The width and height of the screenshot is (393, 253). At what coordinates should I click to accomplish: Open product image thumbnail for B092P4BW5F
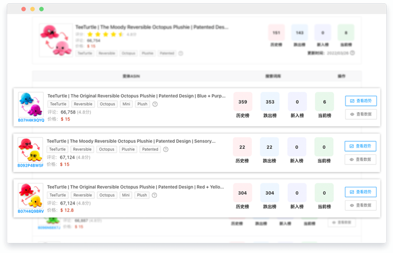30,150
